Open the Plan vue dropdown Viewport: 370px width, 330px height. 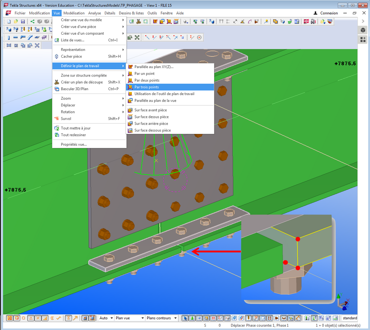[129, 318]
